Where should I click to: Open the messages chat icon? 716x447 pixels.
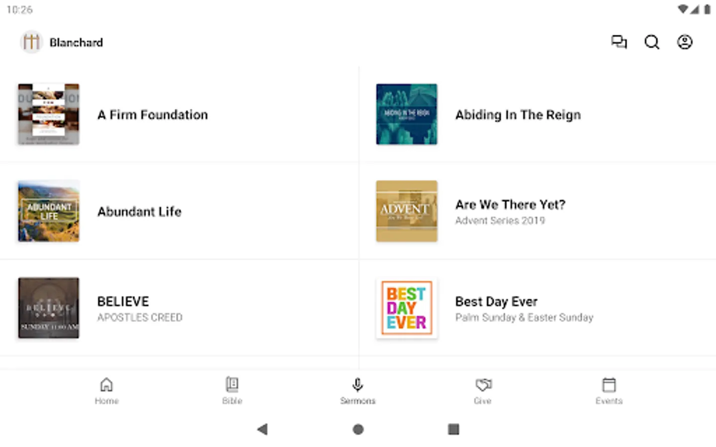coord(619,42)
